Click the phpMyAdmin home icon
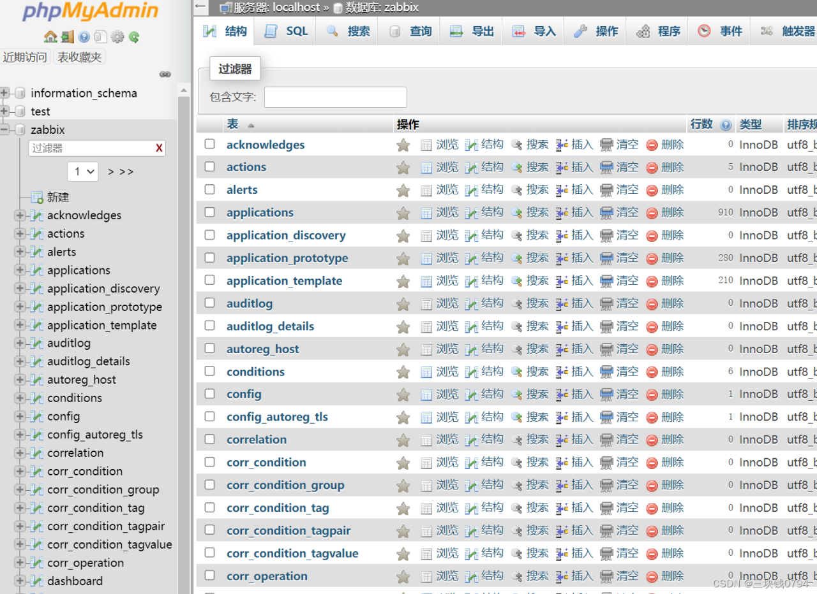 (50, 37)
